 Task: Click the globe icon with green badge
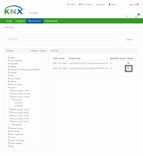point(136,16)
